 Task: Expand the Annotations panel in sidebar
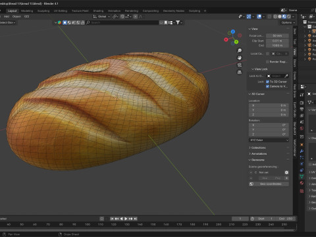pos(259,154)
